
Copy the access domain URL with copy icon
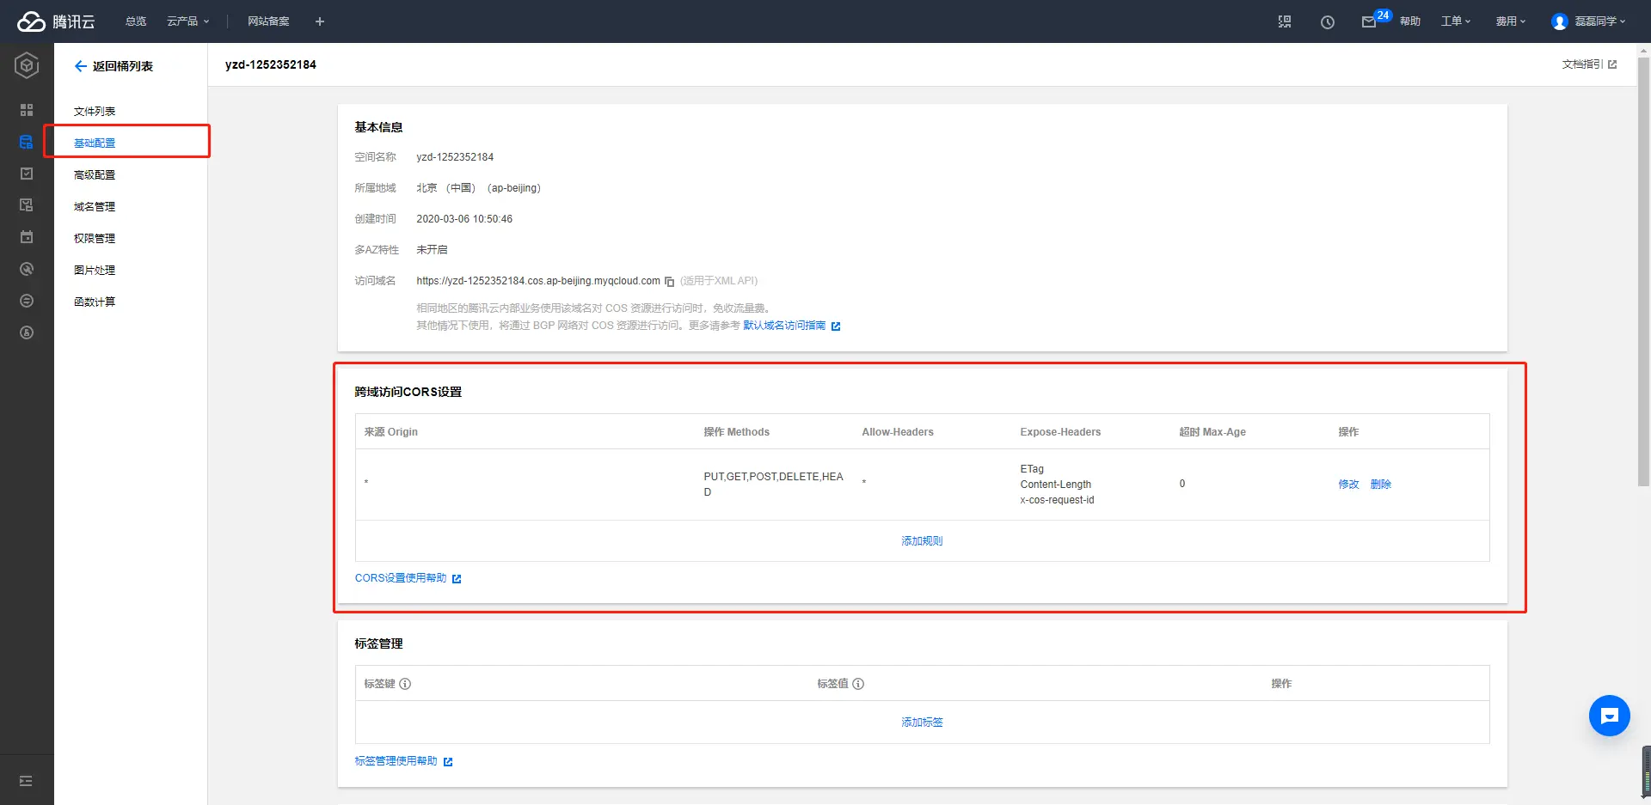pyautogui.click(x=669, y=282)
